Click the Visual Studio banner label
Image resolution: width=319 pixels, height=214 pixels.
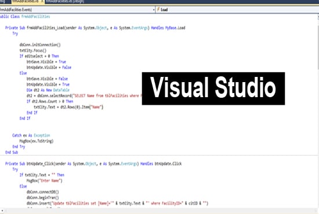(213, 88)
